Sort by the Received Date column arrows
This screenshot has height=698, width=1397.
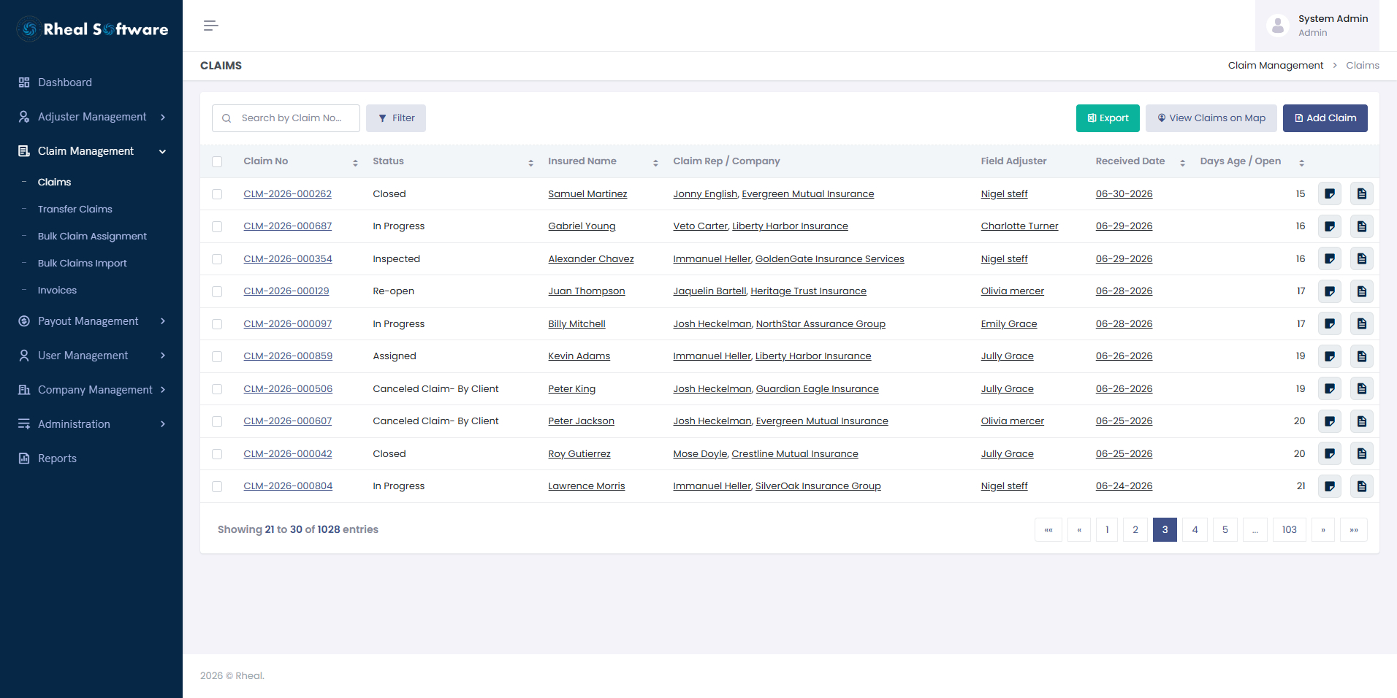pyautogui.click(x=1182, y=163)
